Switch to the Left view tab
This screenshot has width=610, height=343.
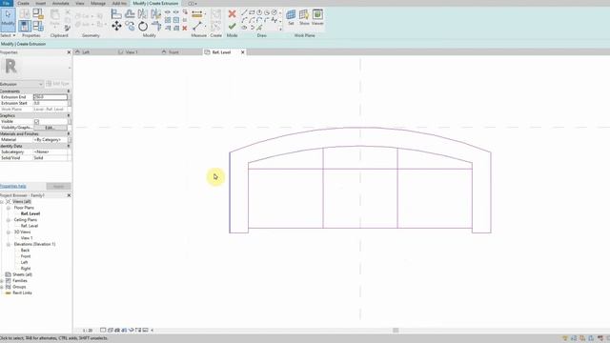[86, 52]
